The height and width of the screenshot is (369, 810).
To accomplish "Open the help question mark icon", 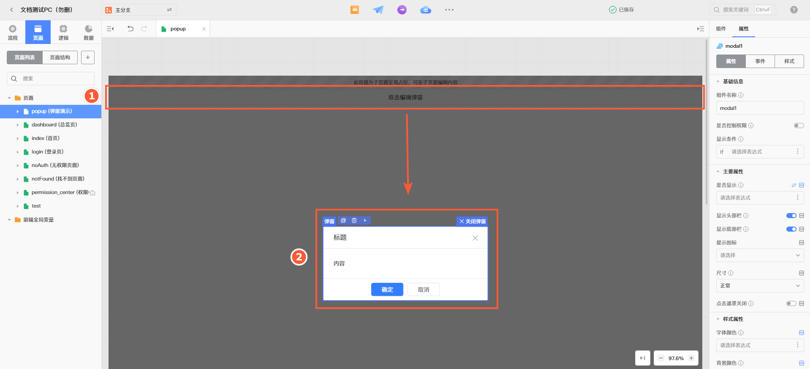I will 794,10.
